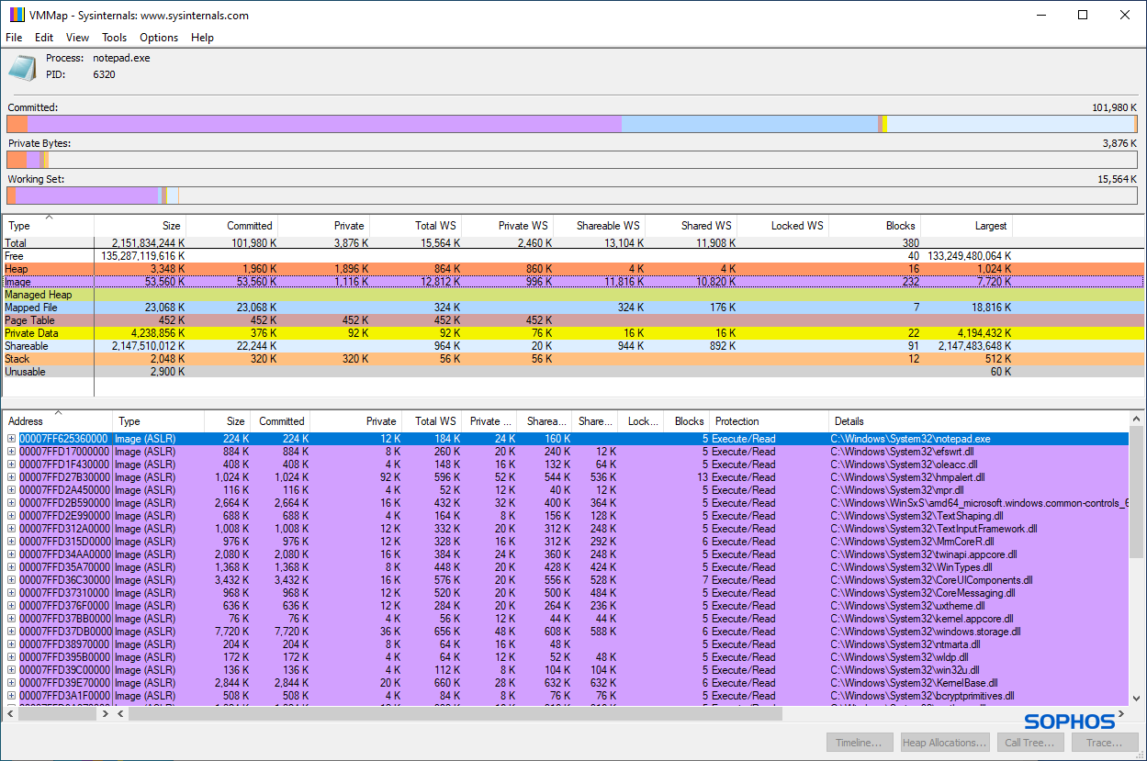This screenshot has height=761, width=1147.
Task: Click the Heap Allocations button
Action: tap(944, 743)
